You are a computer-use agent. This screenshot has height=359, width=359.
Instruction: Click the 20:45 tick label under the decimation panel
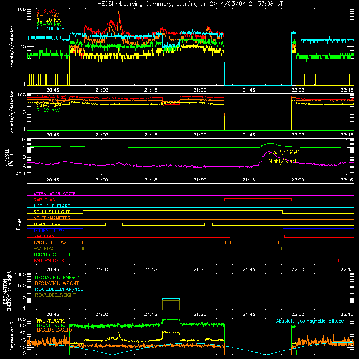(53, 315)
